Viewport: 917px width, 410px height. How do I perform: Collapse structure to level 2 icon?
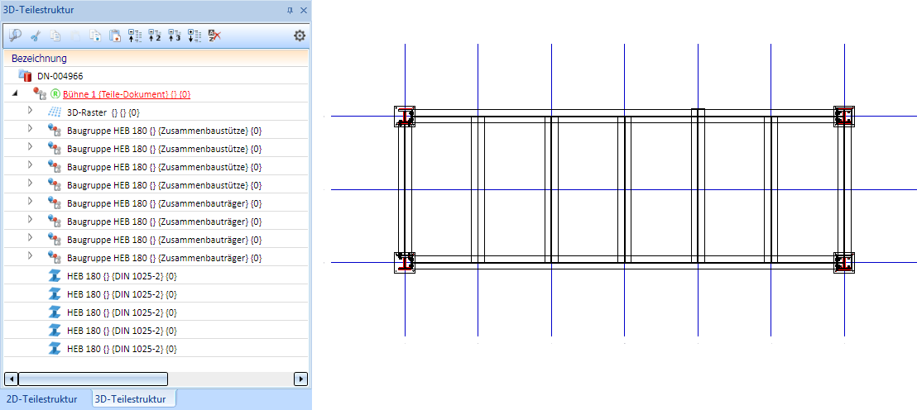click(x=155, y=36)
